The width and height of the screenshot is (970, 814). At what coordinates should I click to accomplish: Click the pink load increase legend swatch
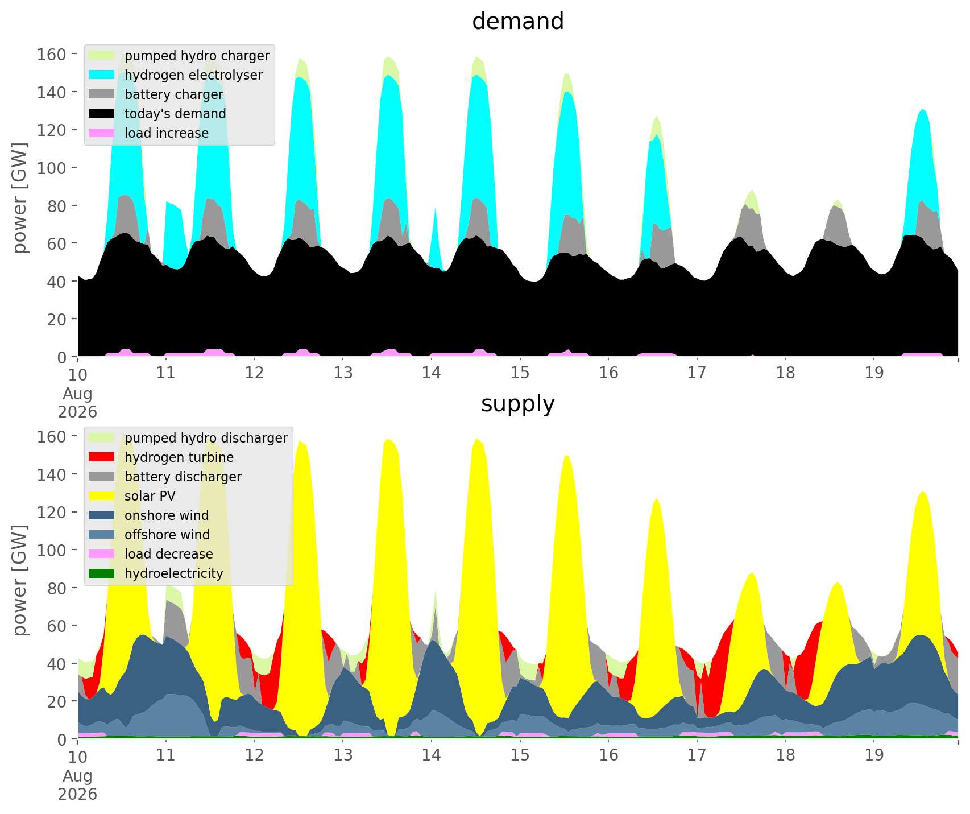pyautogui.click(x=102, y=133)
